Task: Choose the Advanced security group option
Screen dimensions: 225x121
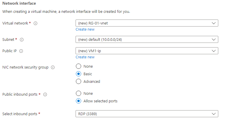Action: (78, 82)
